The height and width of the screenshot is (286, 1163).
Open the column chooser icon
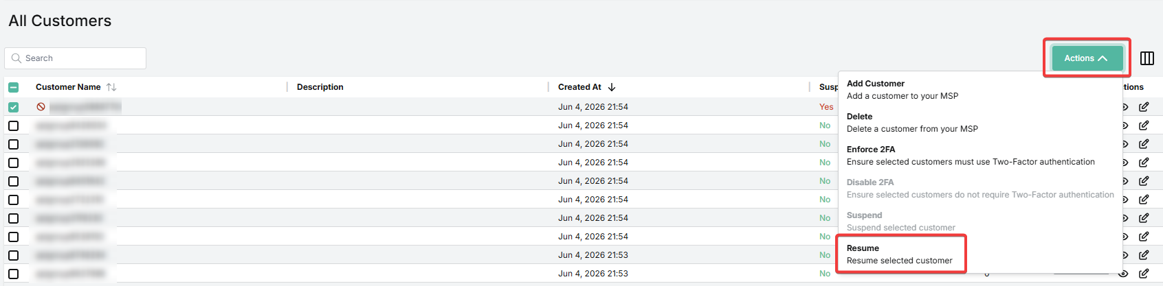[x=1147, y=58]
